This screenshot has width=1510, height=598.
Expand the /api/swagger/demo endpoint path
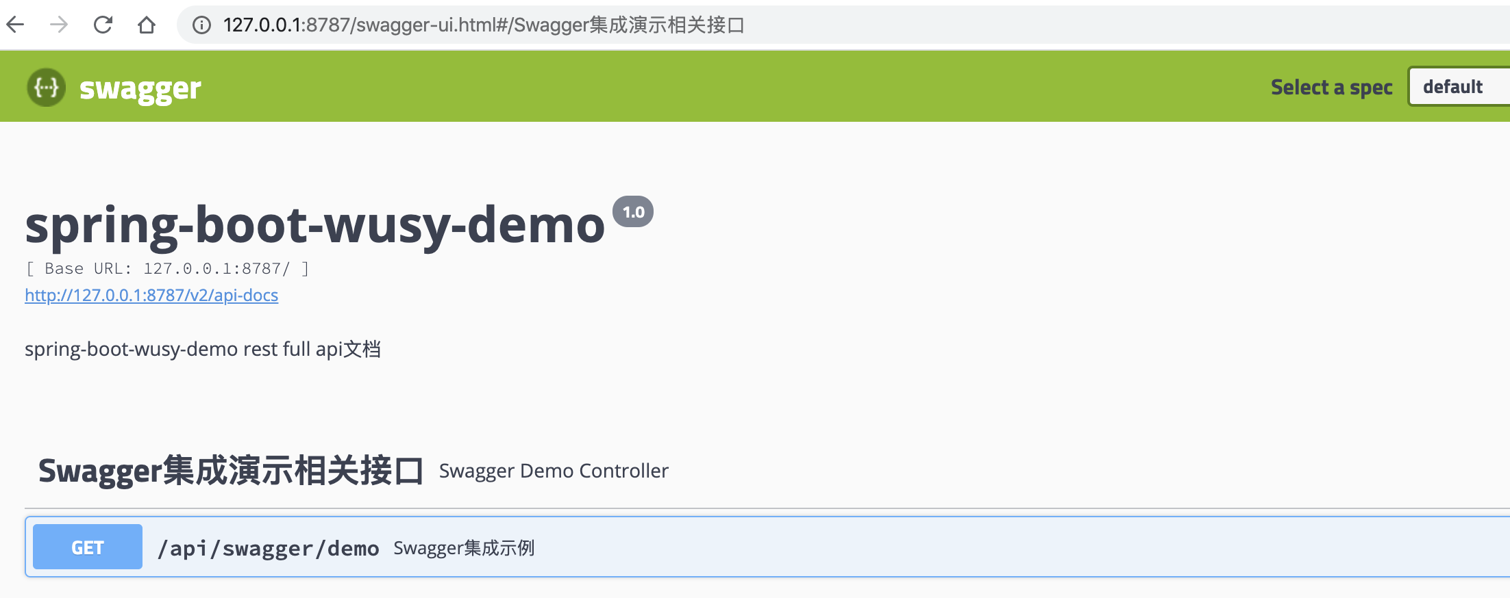[268, 548]
